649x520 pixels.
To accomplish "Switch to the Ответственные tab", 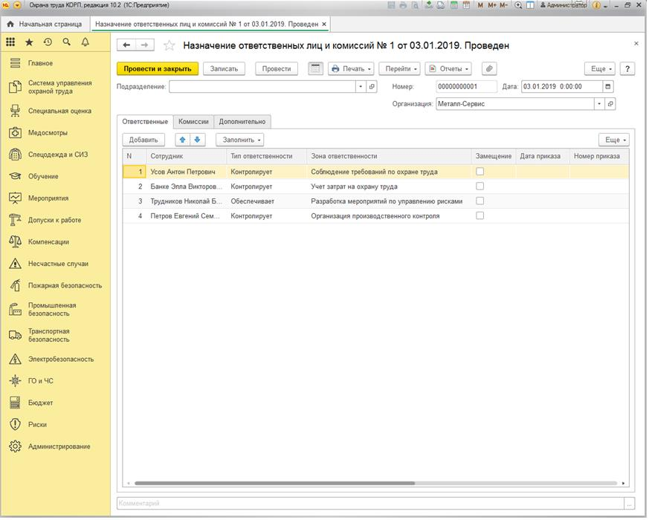I will tap(145, 122).
